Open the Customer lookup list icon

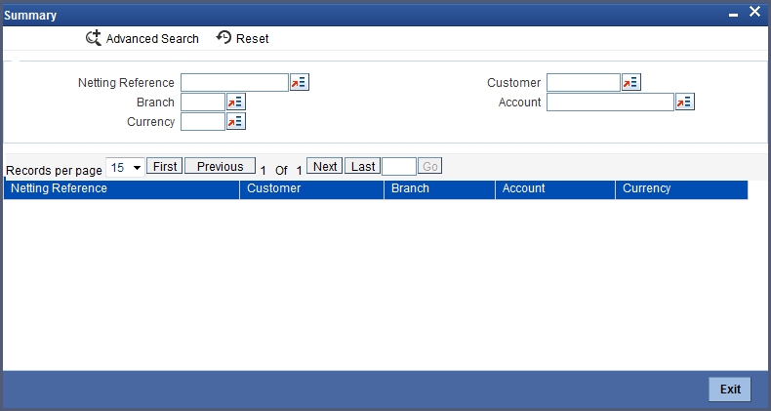631,83
